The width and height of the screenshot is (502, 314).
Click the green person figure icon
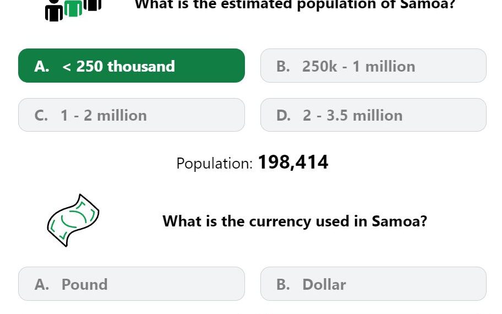[x=73, y=8]
